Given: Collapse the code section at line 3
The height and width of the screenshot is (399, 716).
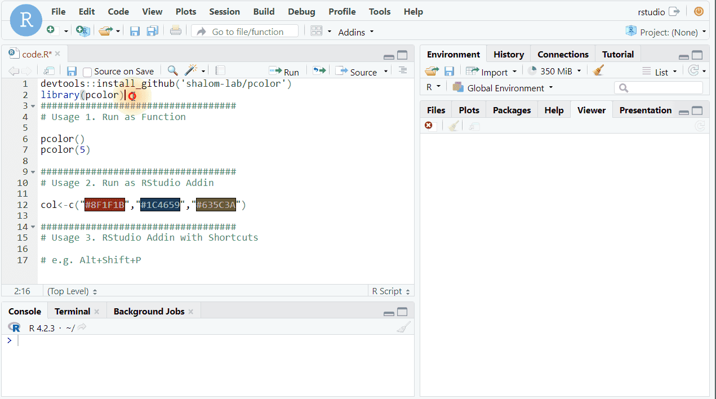Looking at the screenshot, I should click(x=33, y=106).
